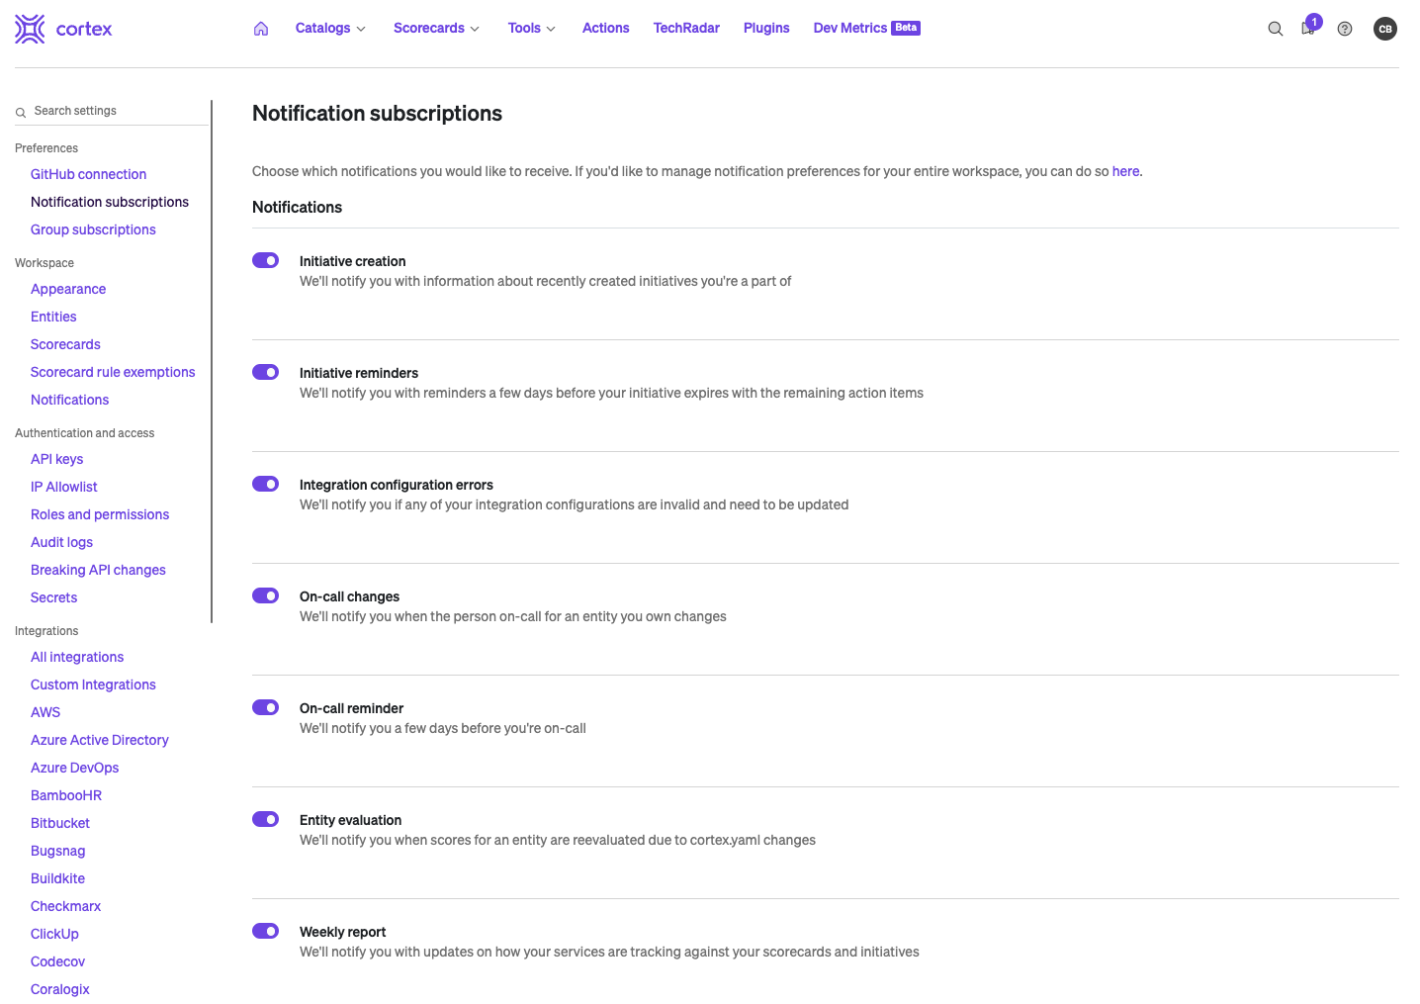Go to the Plugins page
This screenshot has height=1004, width=1420.
coord(766,29)
